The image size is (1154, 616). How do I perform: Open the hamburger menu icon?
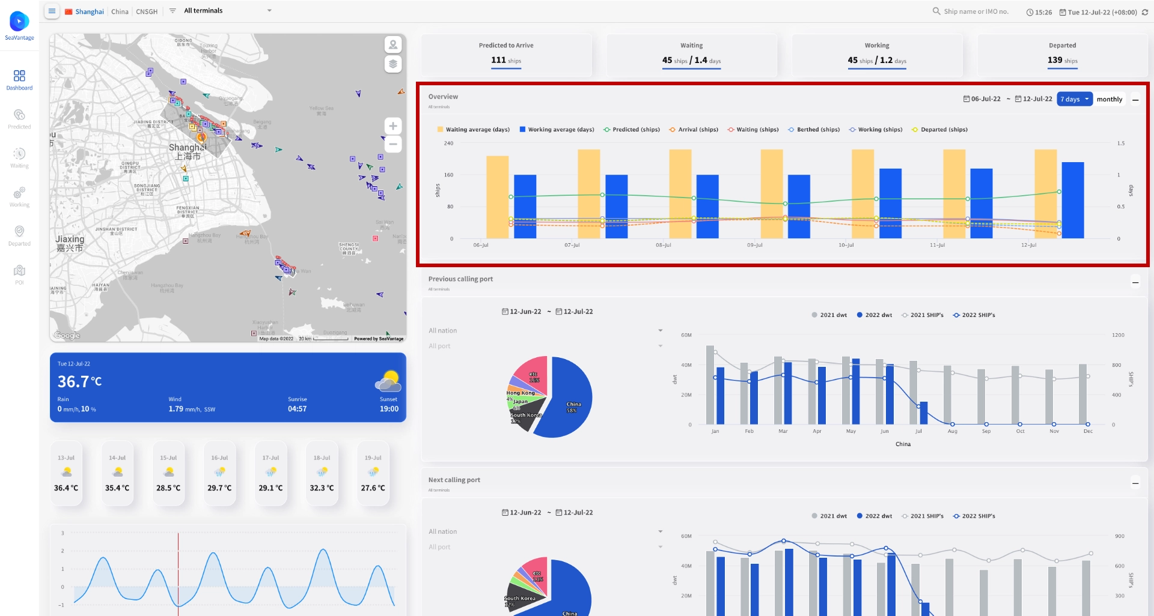pos(52,11)
